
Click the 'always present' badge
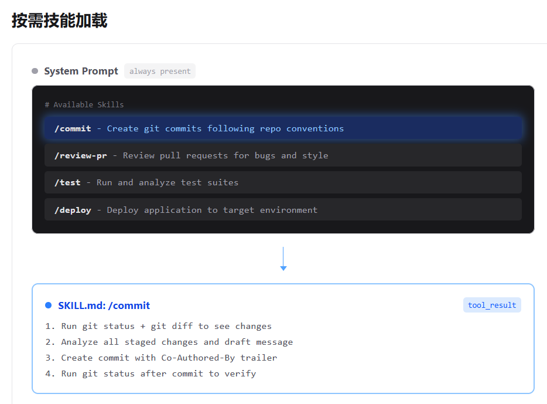[160, 71]
